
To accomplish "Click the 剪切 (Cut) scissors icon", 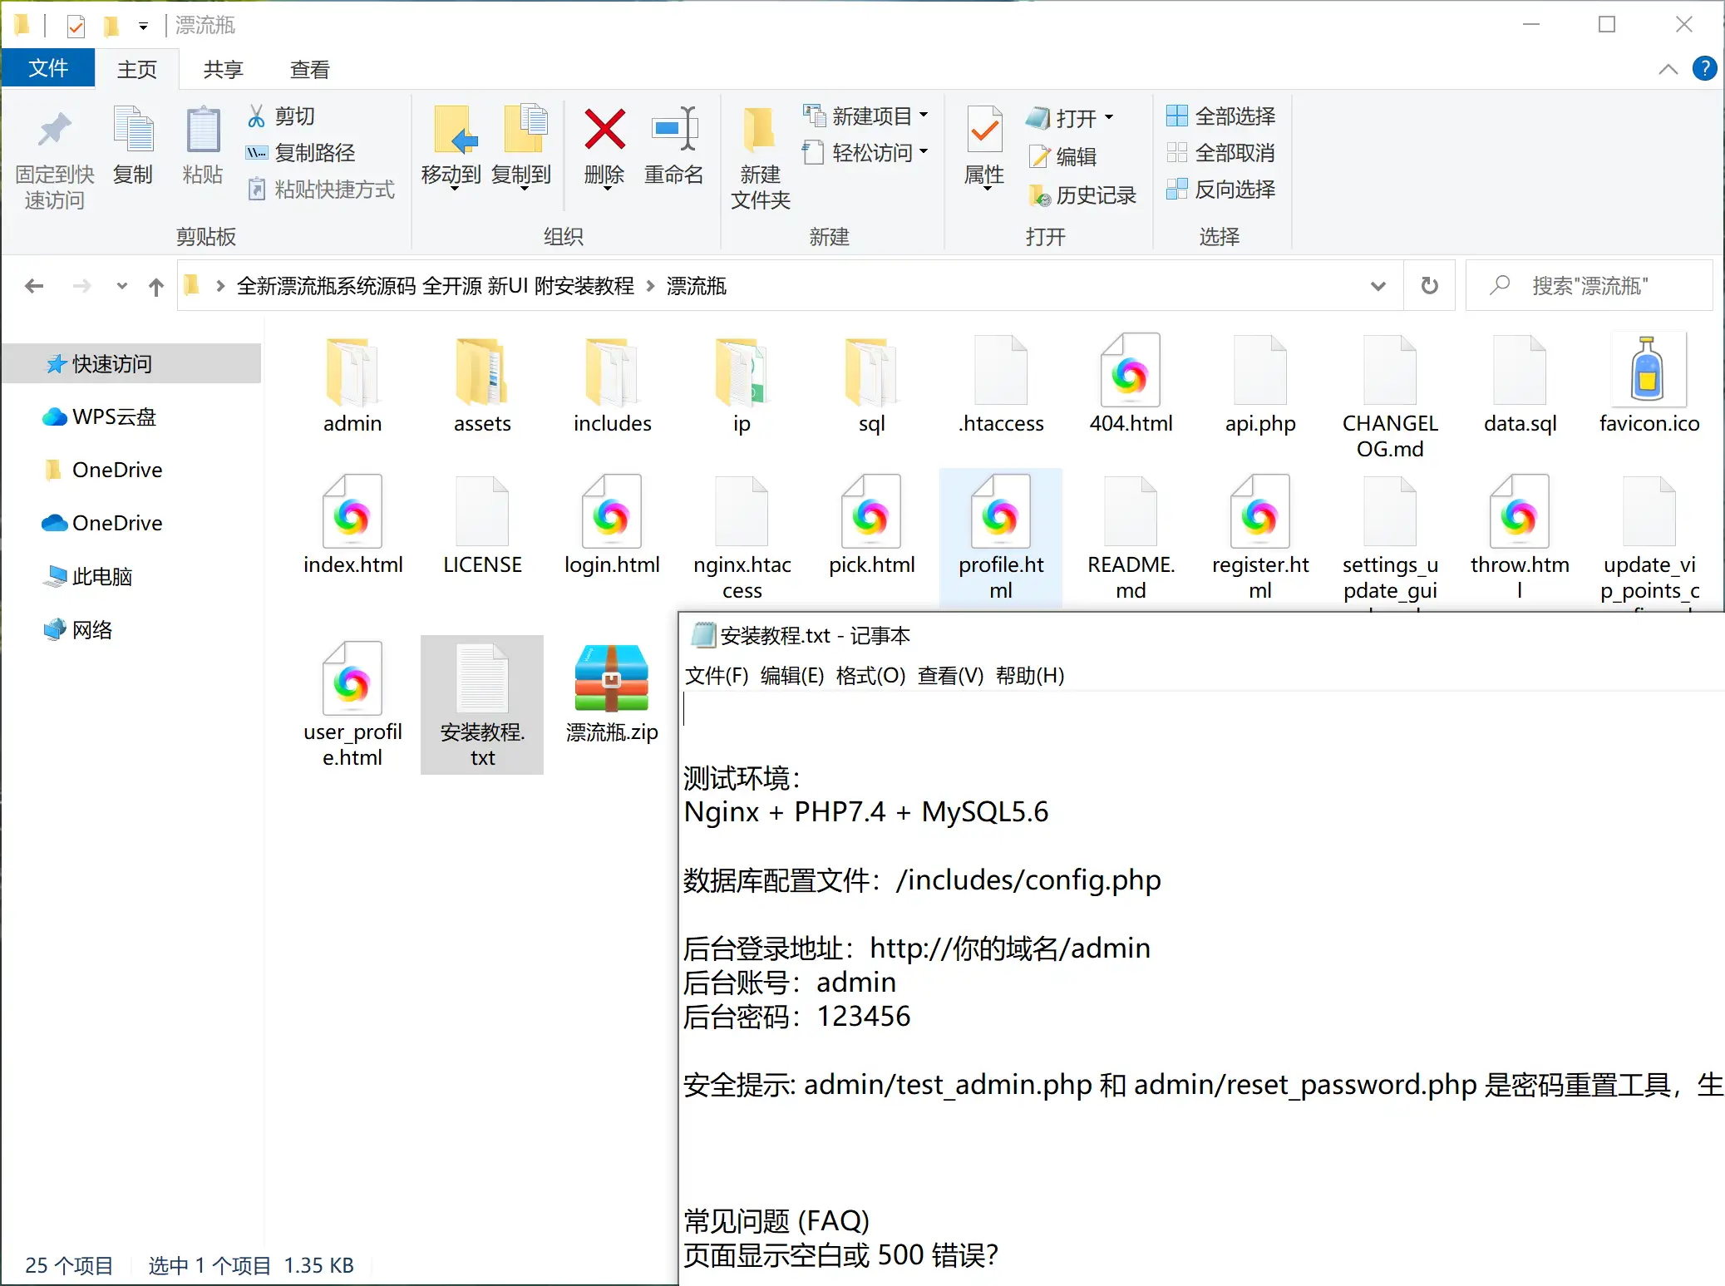I will 258,116.
